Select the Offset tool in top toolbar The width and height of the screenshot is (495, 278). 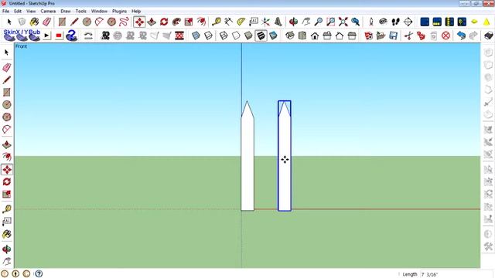pos(201,22)
